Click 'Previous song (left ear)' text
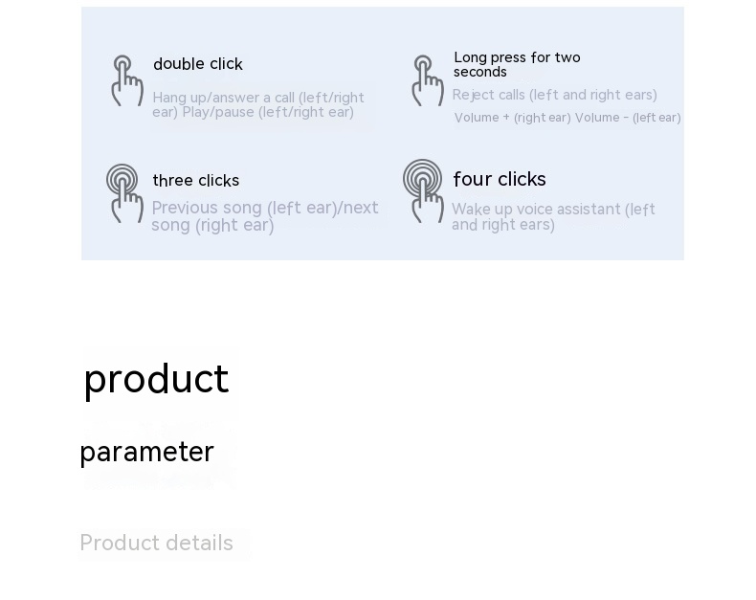Viewport: 756px width, 600px height. coord(243,208)
